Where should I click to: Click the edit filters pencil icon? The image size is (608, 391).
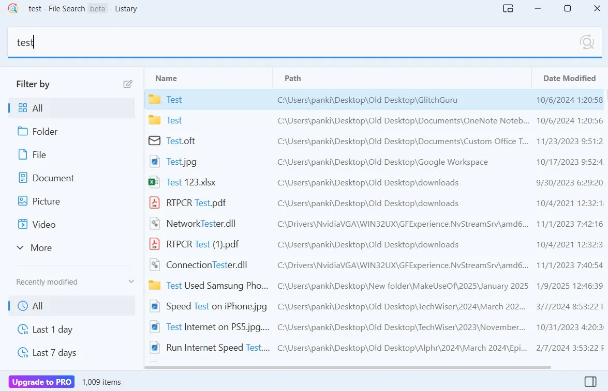click(x=128, y=84)
